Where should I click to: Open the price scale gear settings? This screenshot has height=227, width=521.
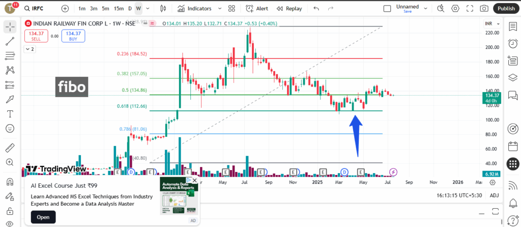pos(493,182)
